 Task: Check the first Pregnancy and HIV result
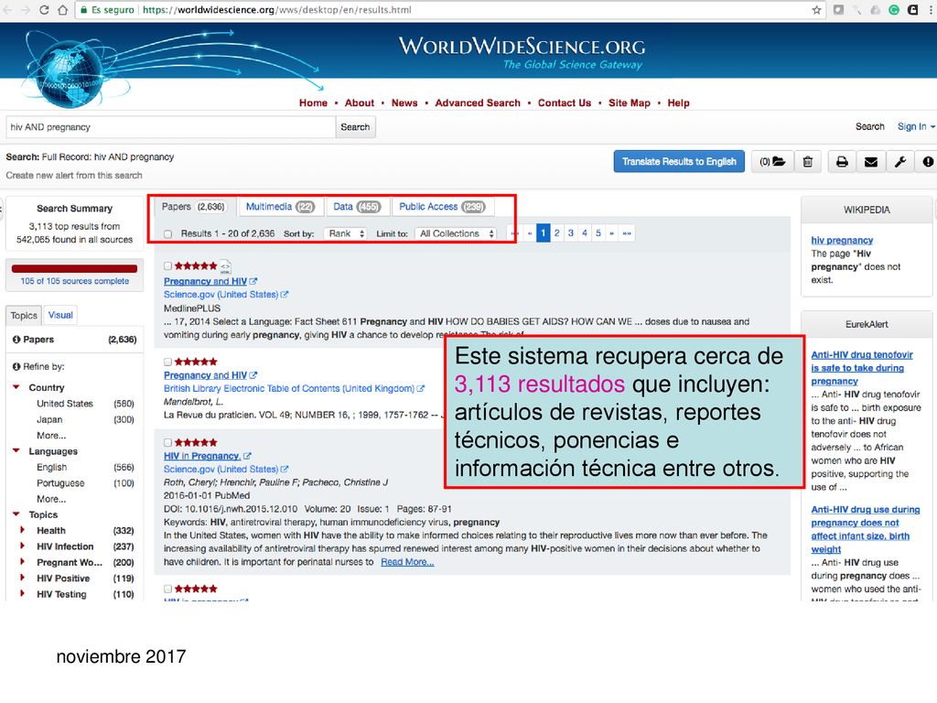[x=168, y=266]
